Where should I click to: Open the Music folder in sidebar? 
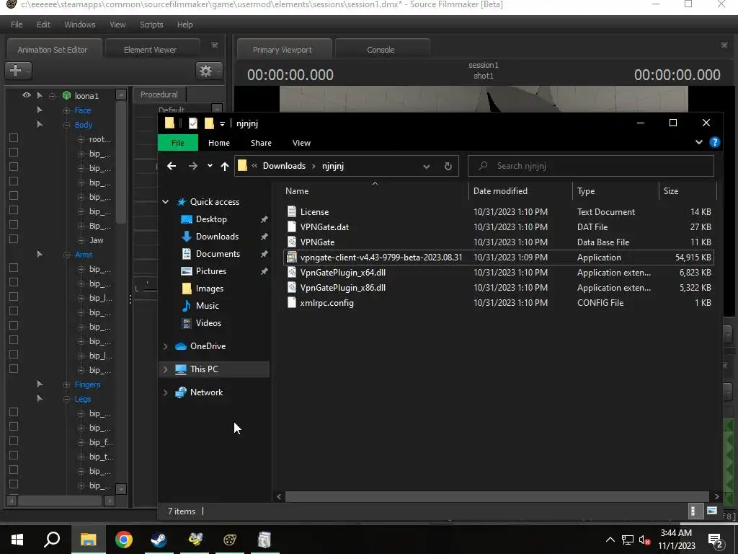pos(207,306)
